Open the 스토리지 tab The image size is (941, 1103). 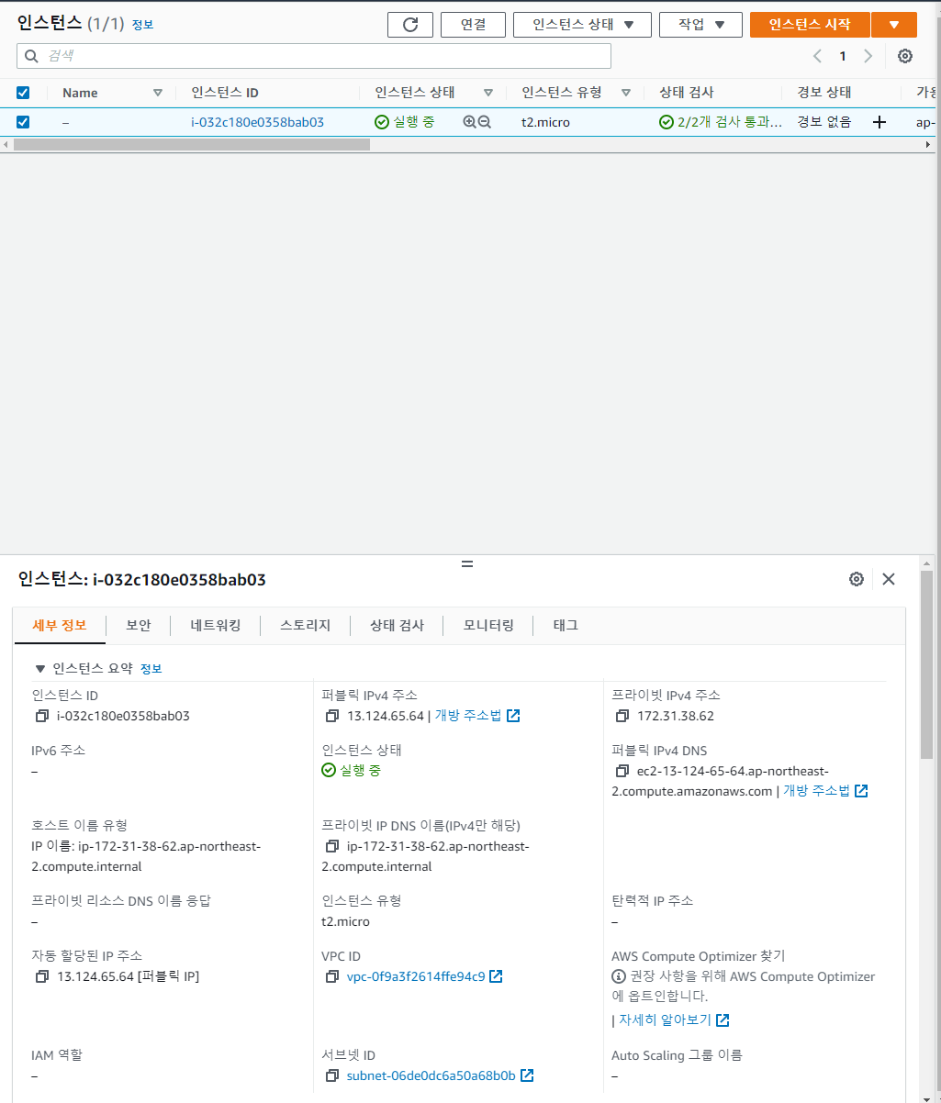click(x=306, y=625)
